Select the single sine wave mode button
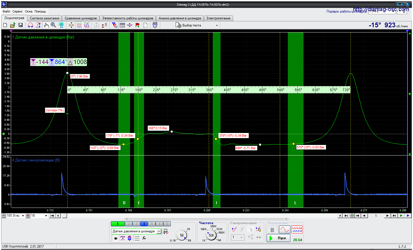413x250 pixels. coord(285,229)
